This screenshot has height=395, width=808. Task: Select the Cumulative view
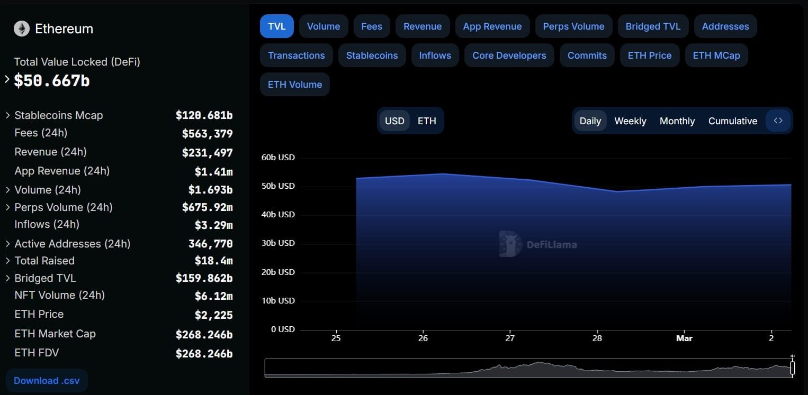[733, 121]
